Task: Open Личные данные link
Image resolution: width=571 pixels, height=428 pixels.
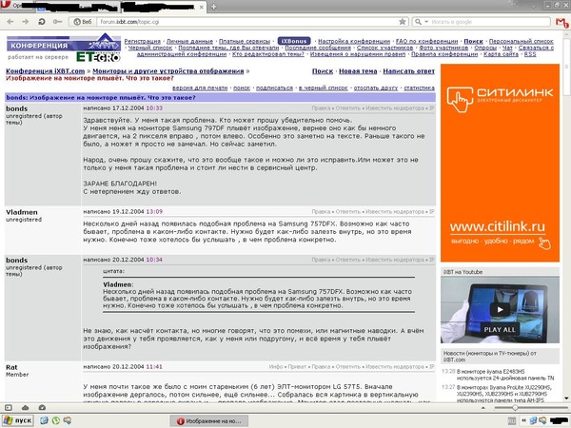Action: click(x=189, y=41)
